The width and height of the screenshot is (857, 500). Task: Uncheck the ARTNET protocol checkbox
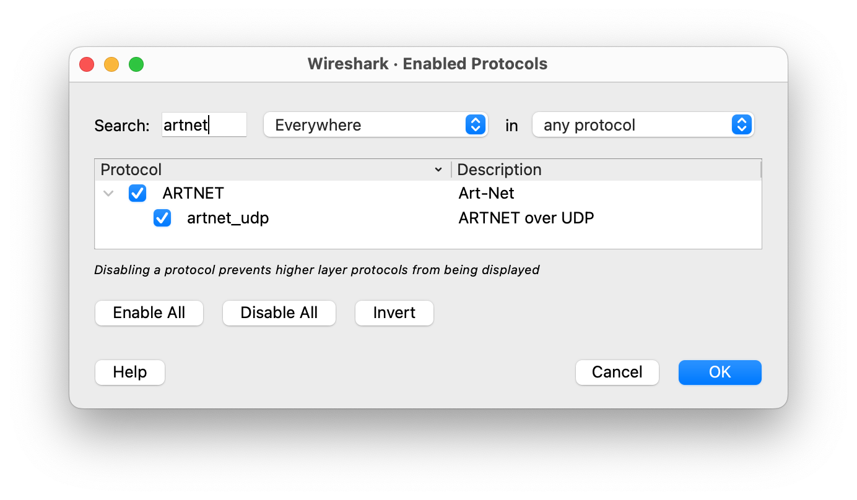tap(137, 193)
